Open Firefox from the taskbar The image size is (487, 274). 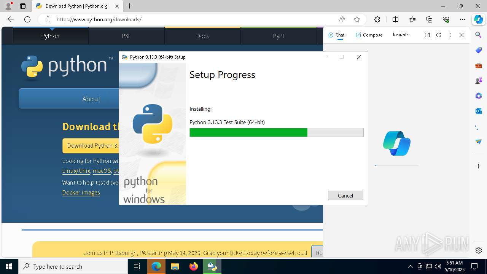[193, 266]
